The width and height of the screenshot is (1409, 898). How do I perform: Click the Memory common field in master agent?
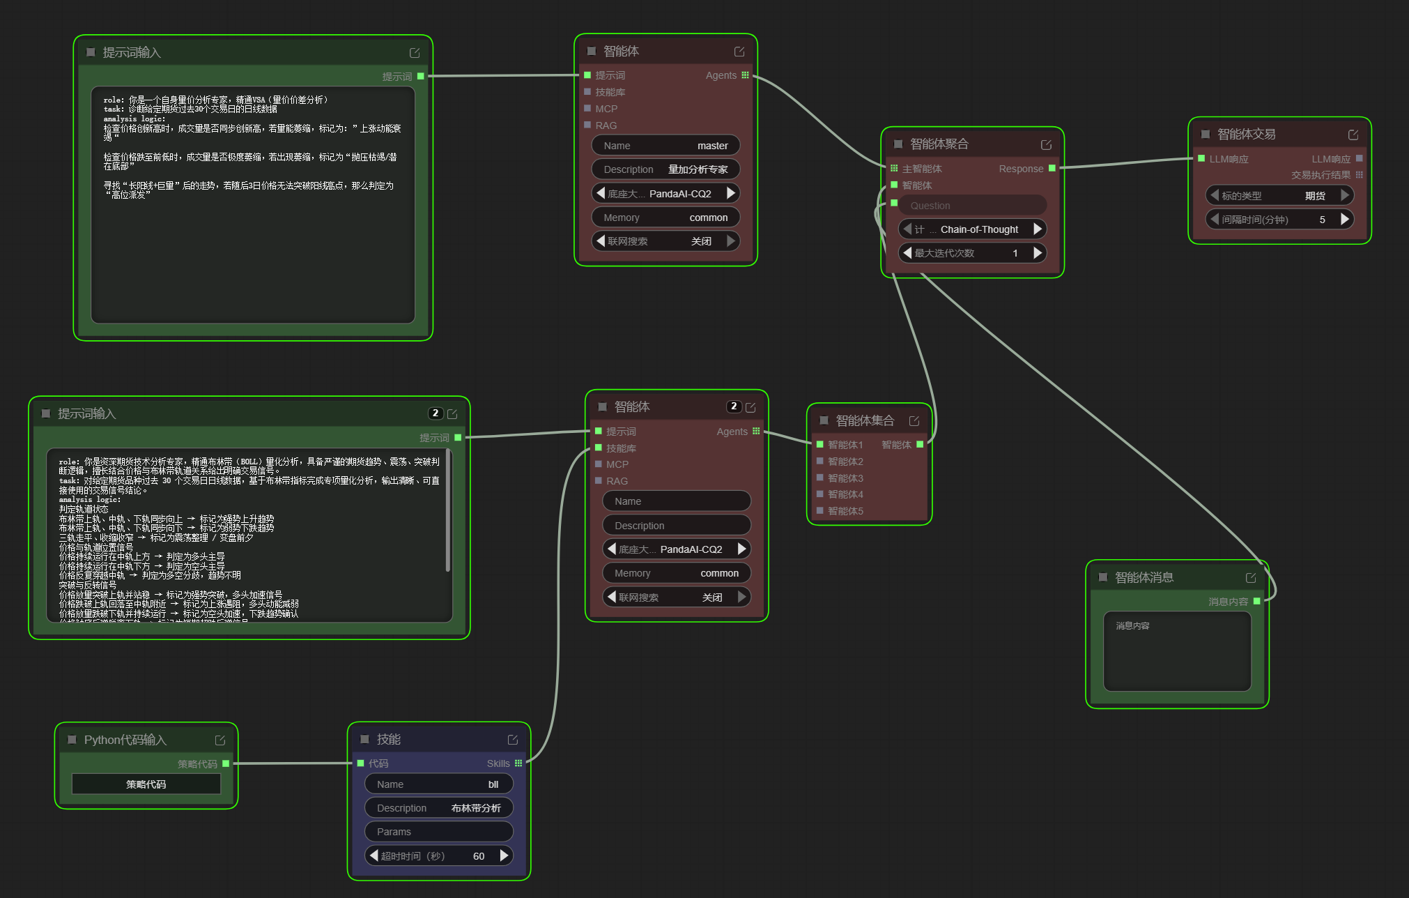(665, 218)
